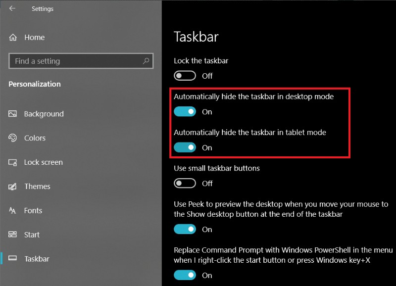Image resolution: width=396 pixels, height=286 pixels.
Task: Click the Lock screen icon
Action: pos(12,162)
